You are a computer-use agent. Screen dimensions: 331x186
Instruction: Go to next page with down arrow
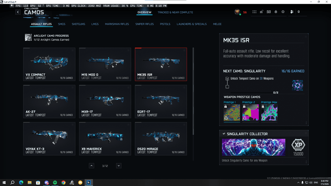click(119, 166)
